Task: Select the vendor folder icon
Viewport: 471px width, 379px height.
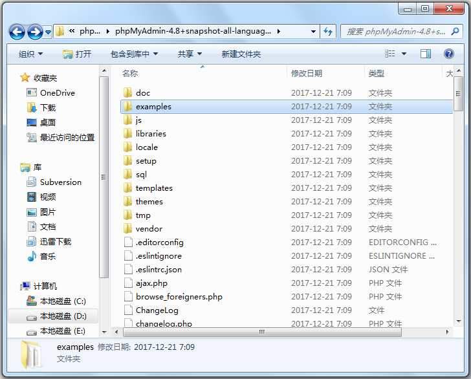Action: click(128, 228)
